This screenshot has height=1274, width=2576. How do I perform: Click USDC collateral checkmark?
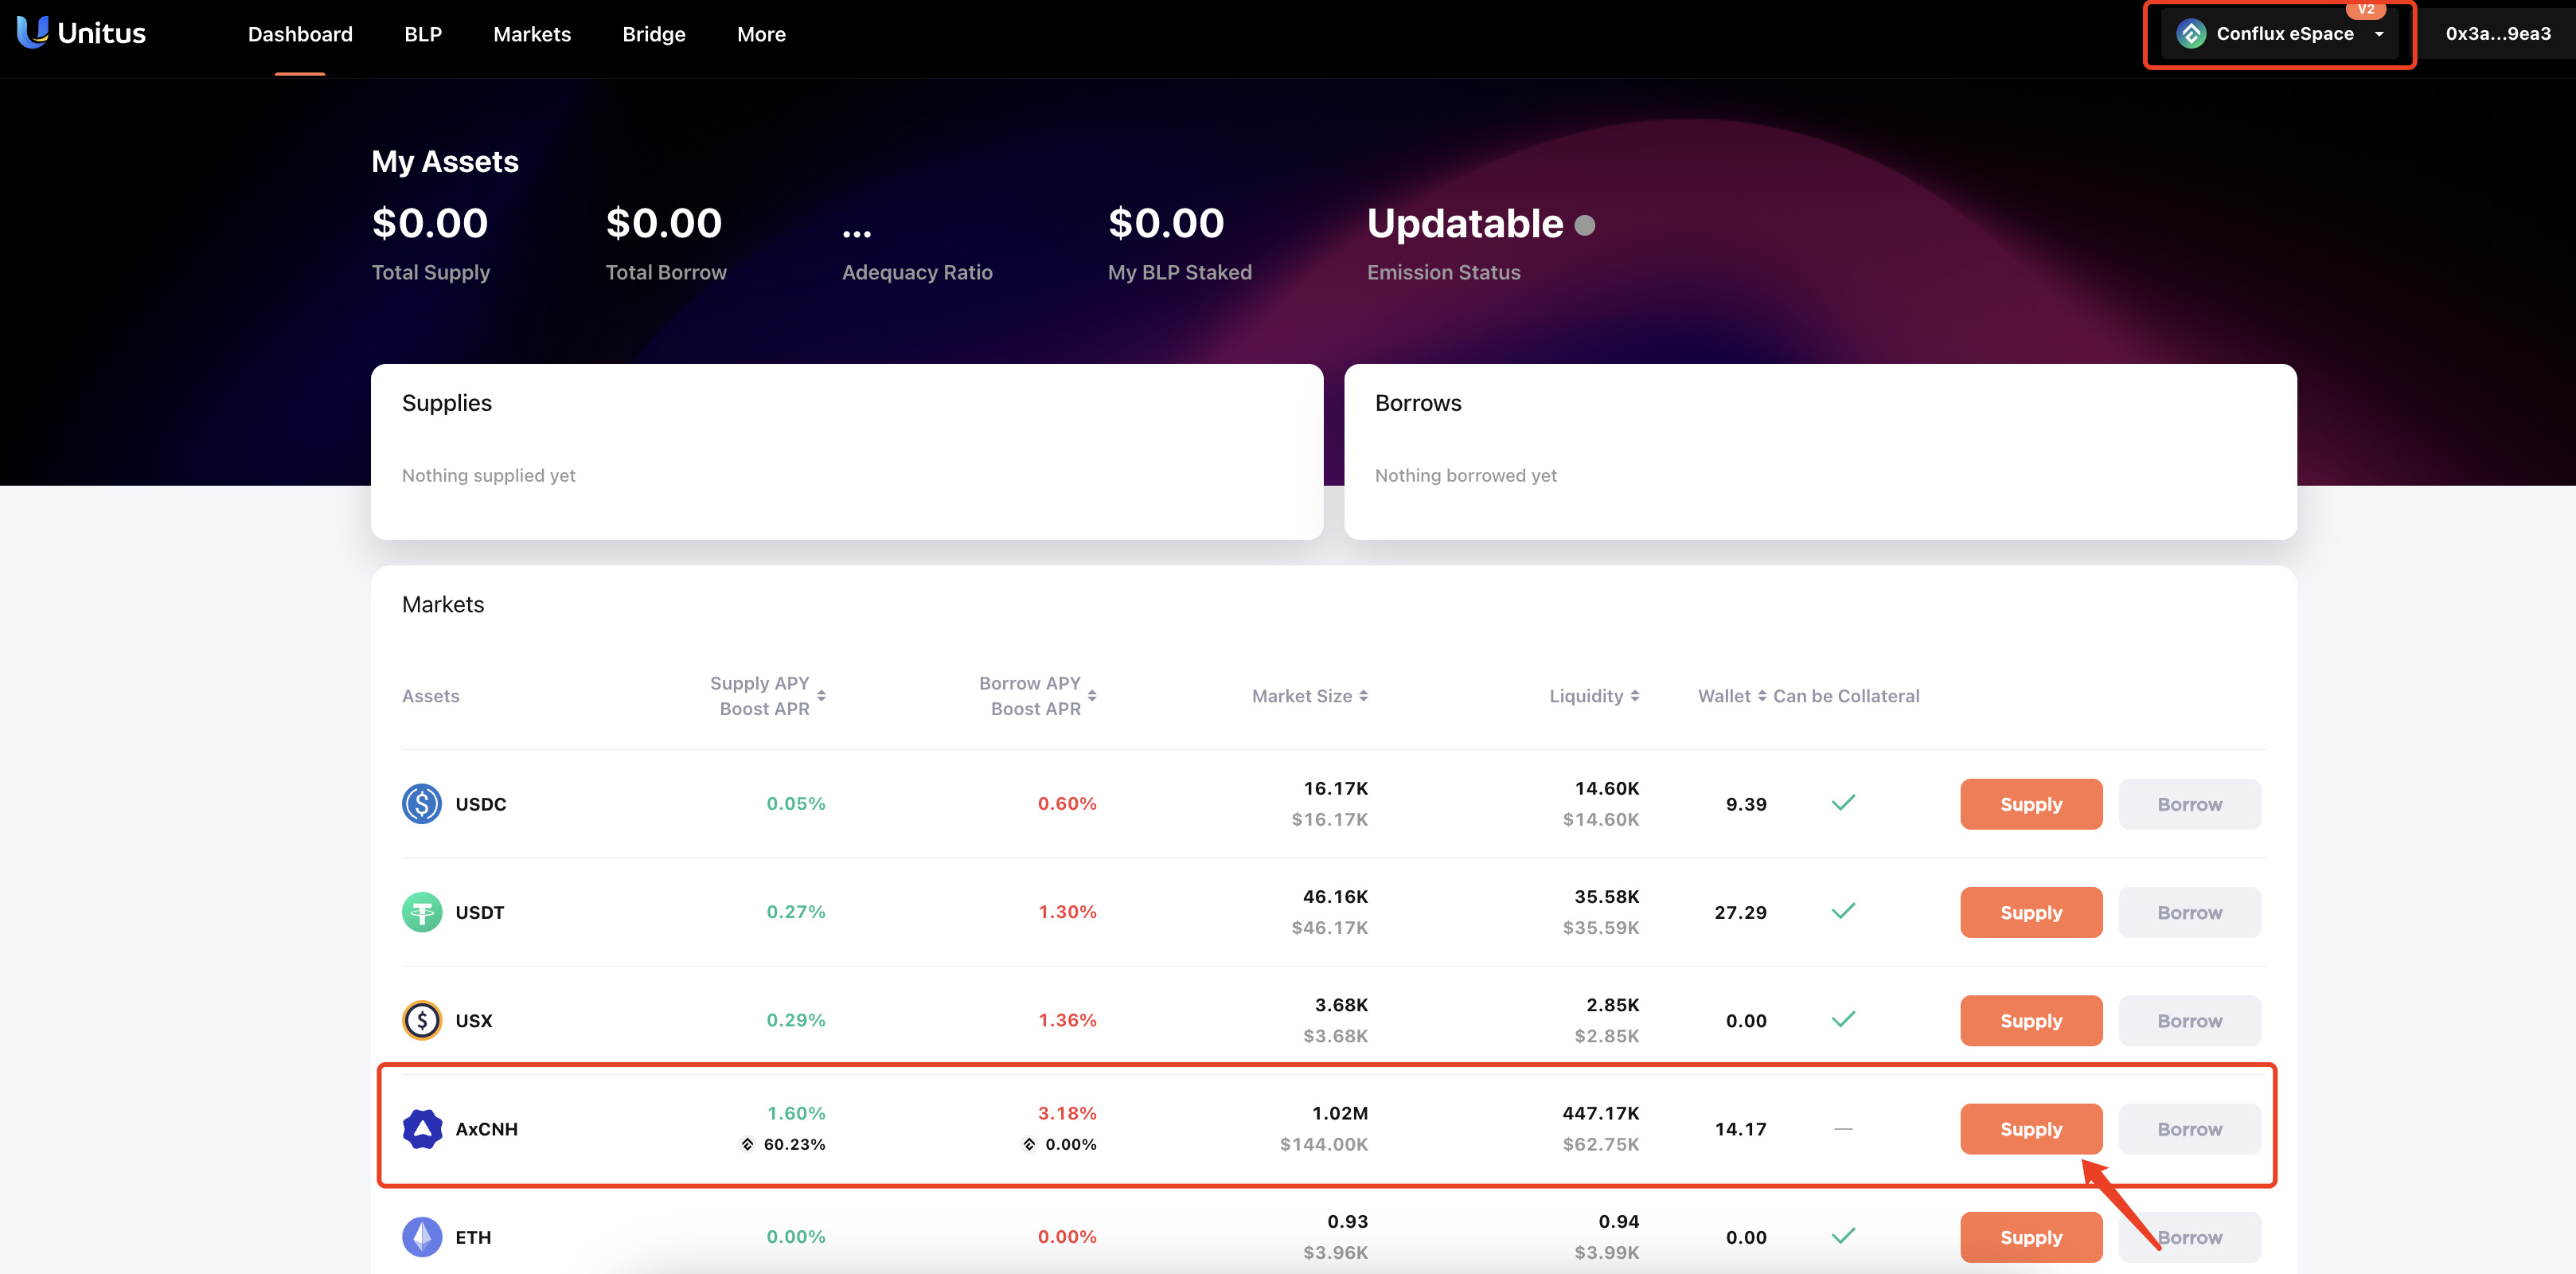coord(1843,803)
